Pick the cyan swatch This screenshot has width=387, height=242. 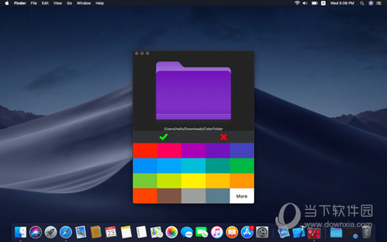click(193, 166)
